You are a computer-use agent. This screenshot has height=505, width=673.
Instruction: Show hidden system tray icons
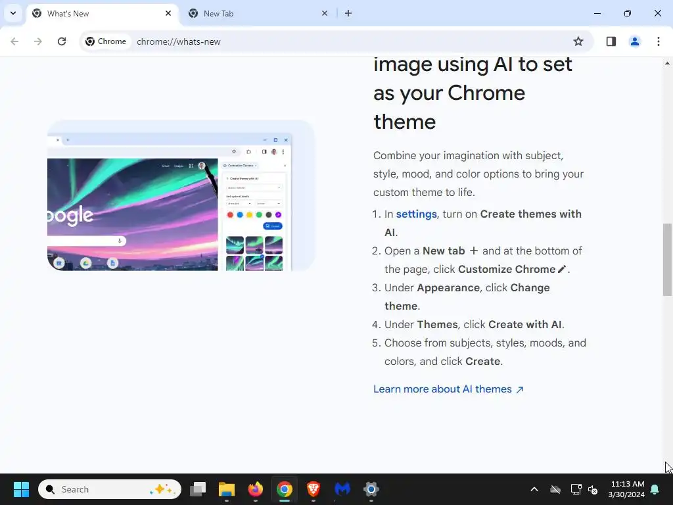534,489
